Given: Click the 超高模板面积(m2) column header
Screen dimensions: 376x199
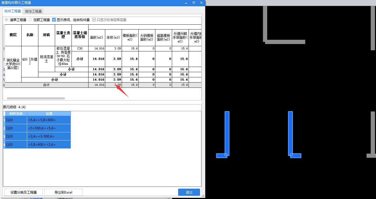Looking at the screenshot, I should [164, 37].
